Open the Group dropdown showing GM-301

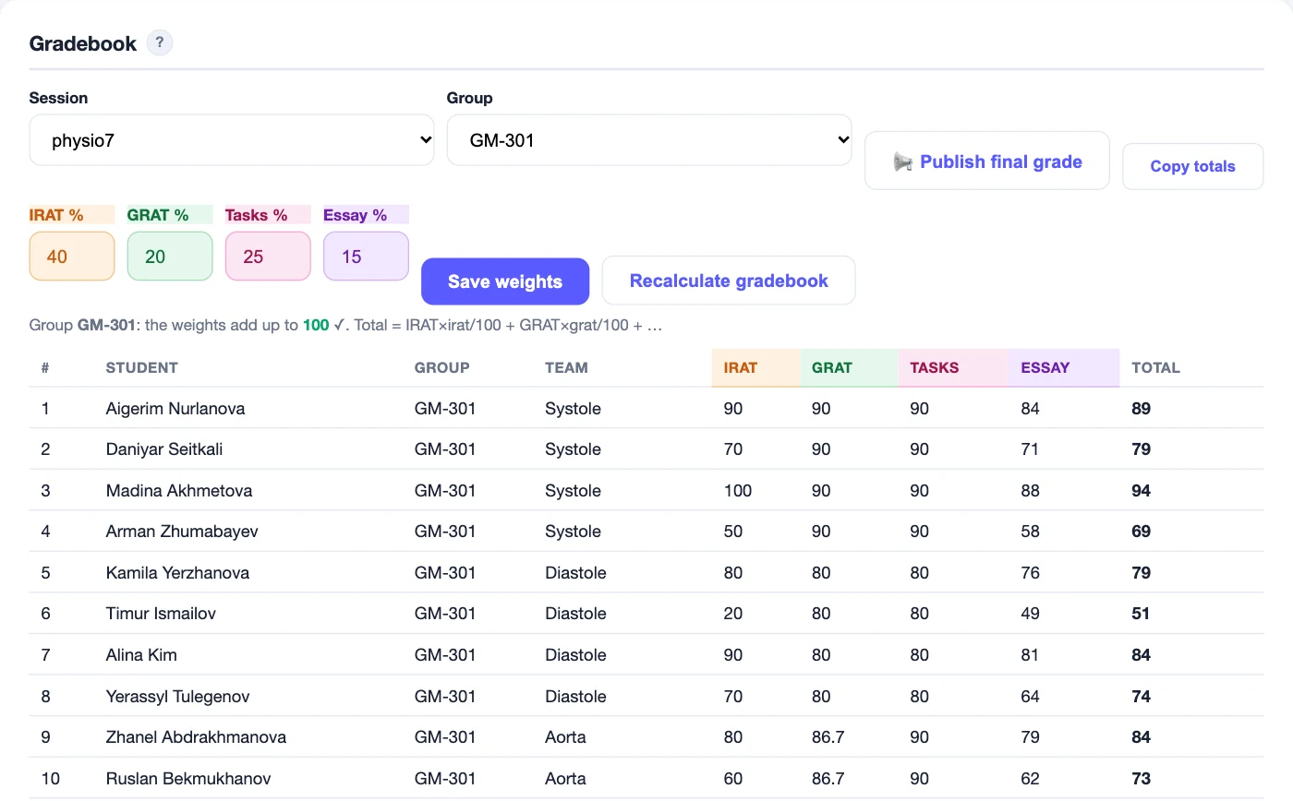click(649, 140)
